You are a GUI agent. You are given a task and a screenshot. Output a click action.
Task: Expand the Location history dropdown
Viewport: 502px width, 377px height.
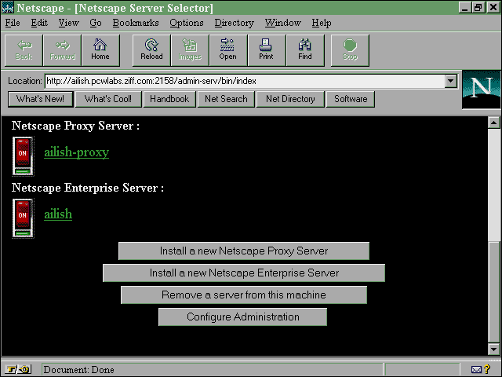[x=450, y=81]
